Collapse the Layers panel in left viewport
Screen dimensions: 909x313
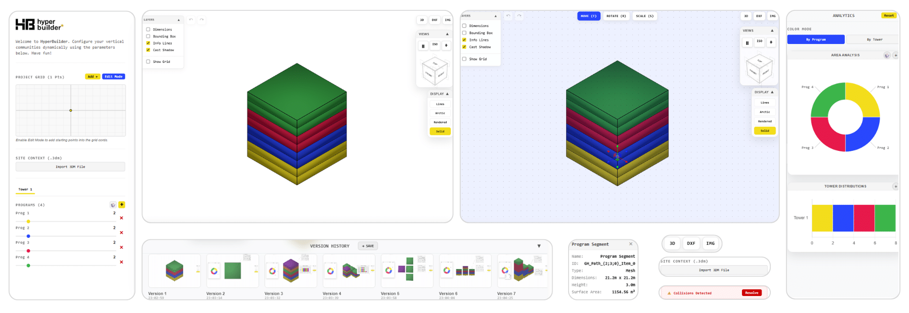[x=178, y=20]
